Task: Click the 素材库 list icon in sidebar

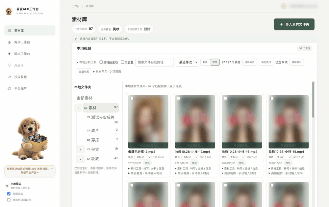Action: point(9,30)
